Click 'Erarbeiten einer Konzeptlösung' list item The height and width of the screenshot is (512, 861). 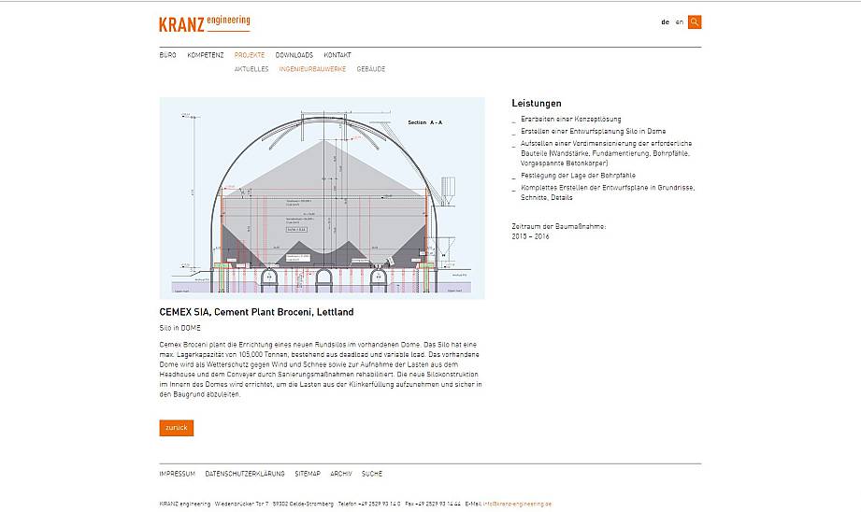point(571,119)
